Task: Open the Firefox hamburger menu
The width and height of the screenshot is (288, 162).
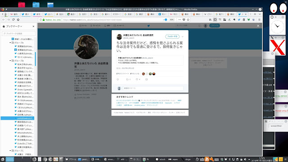Action: 259,20
